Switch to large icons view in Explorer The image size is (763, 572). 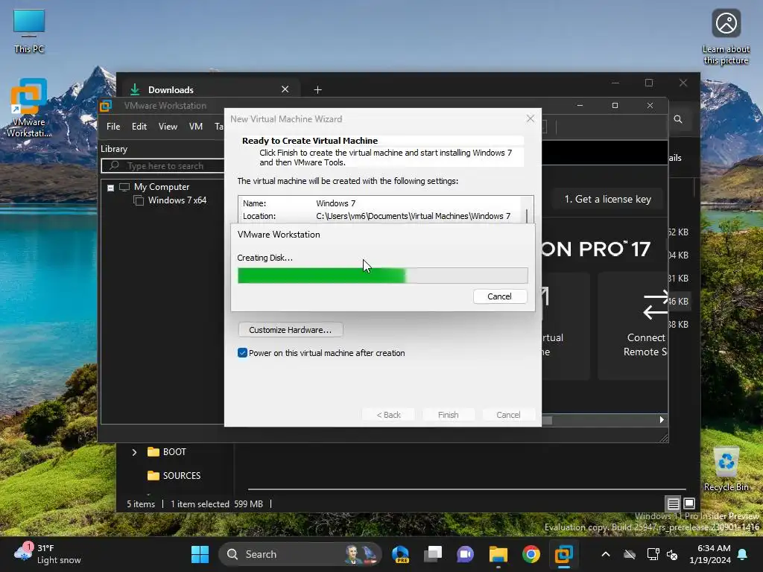pos(689,503)
